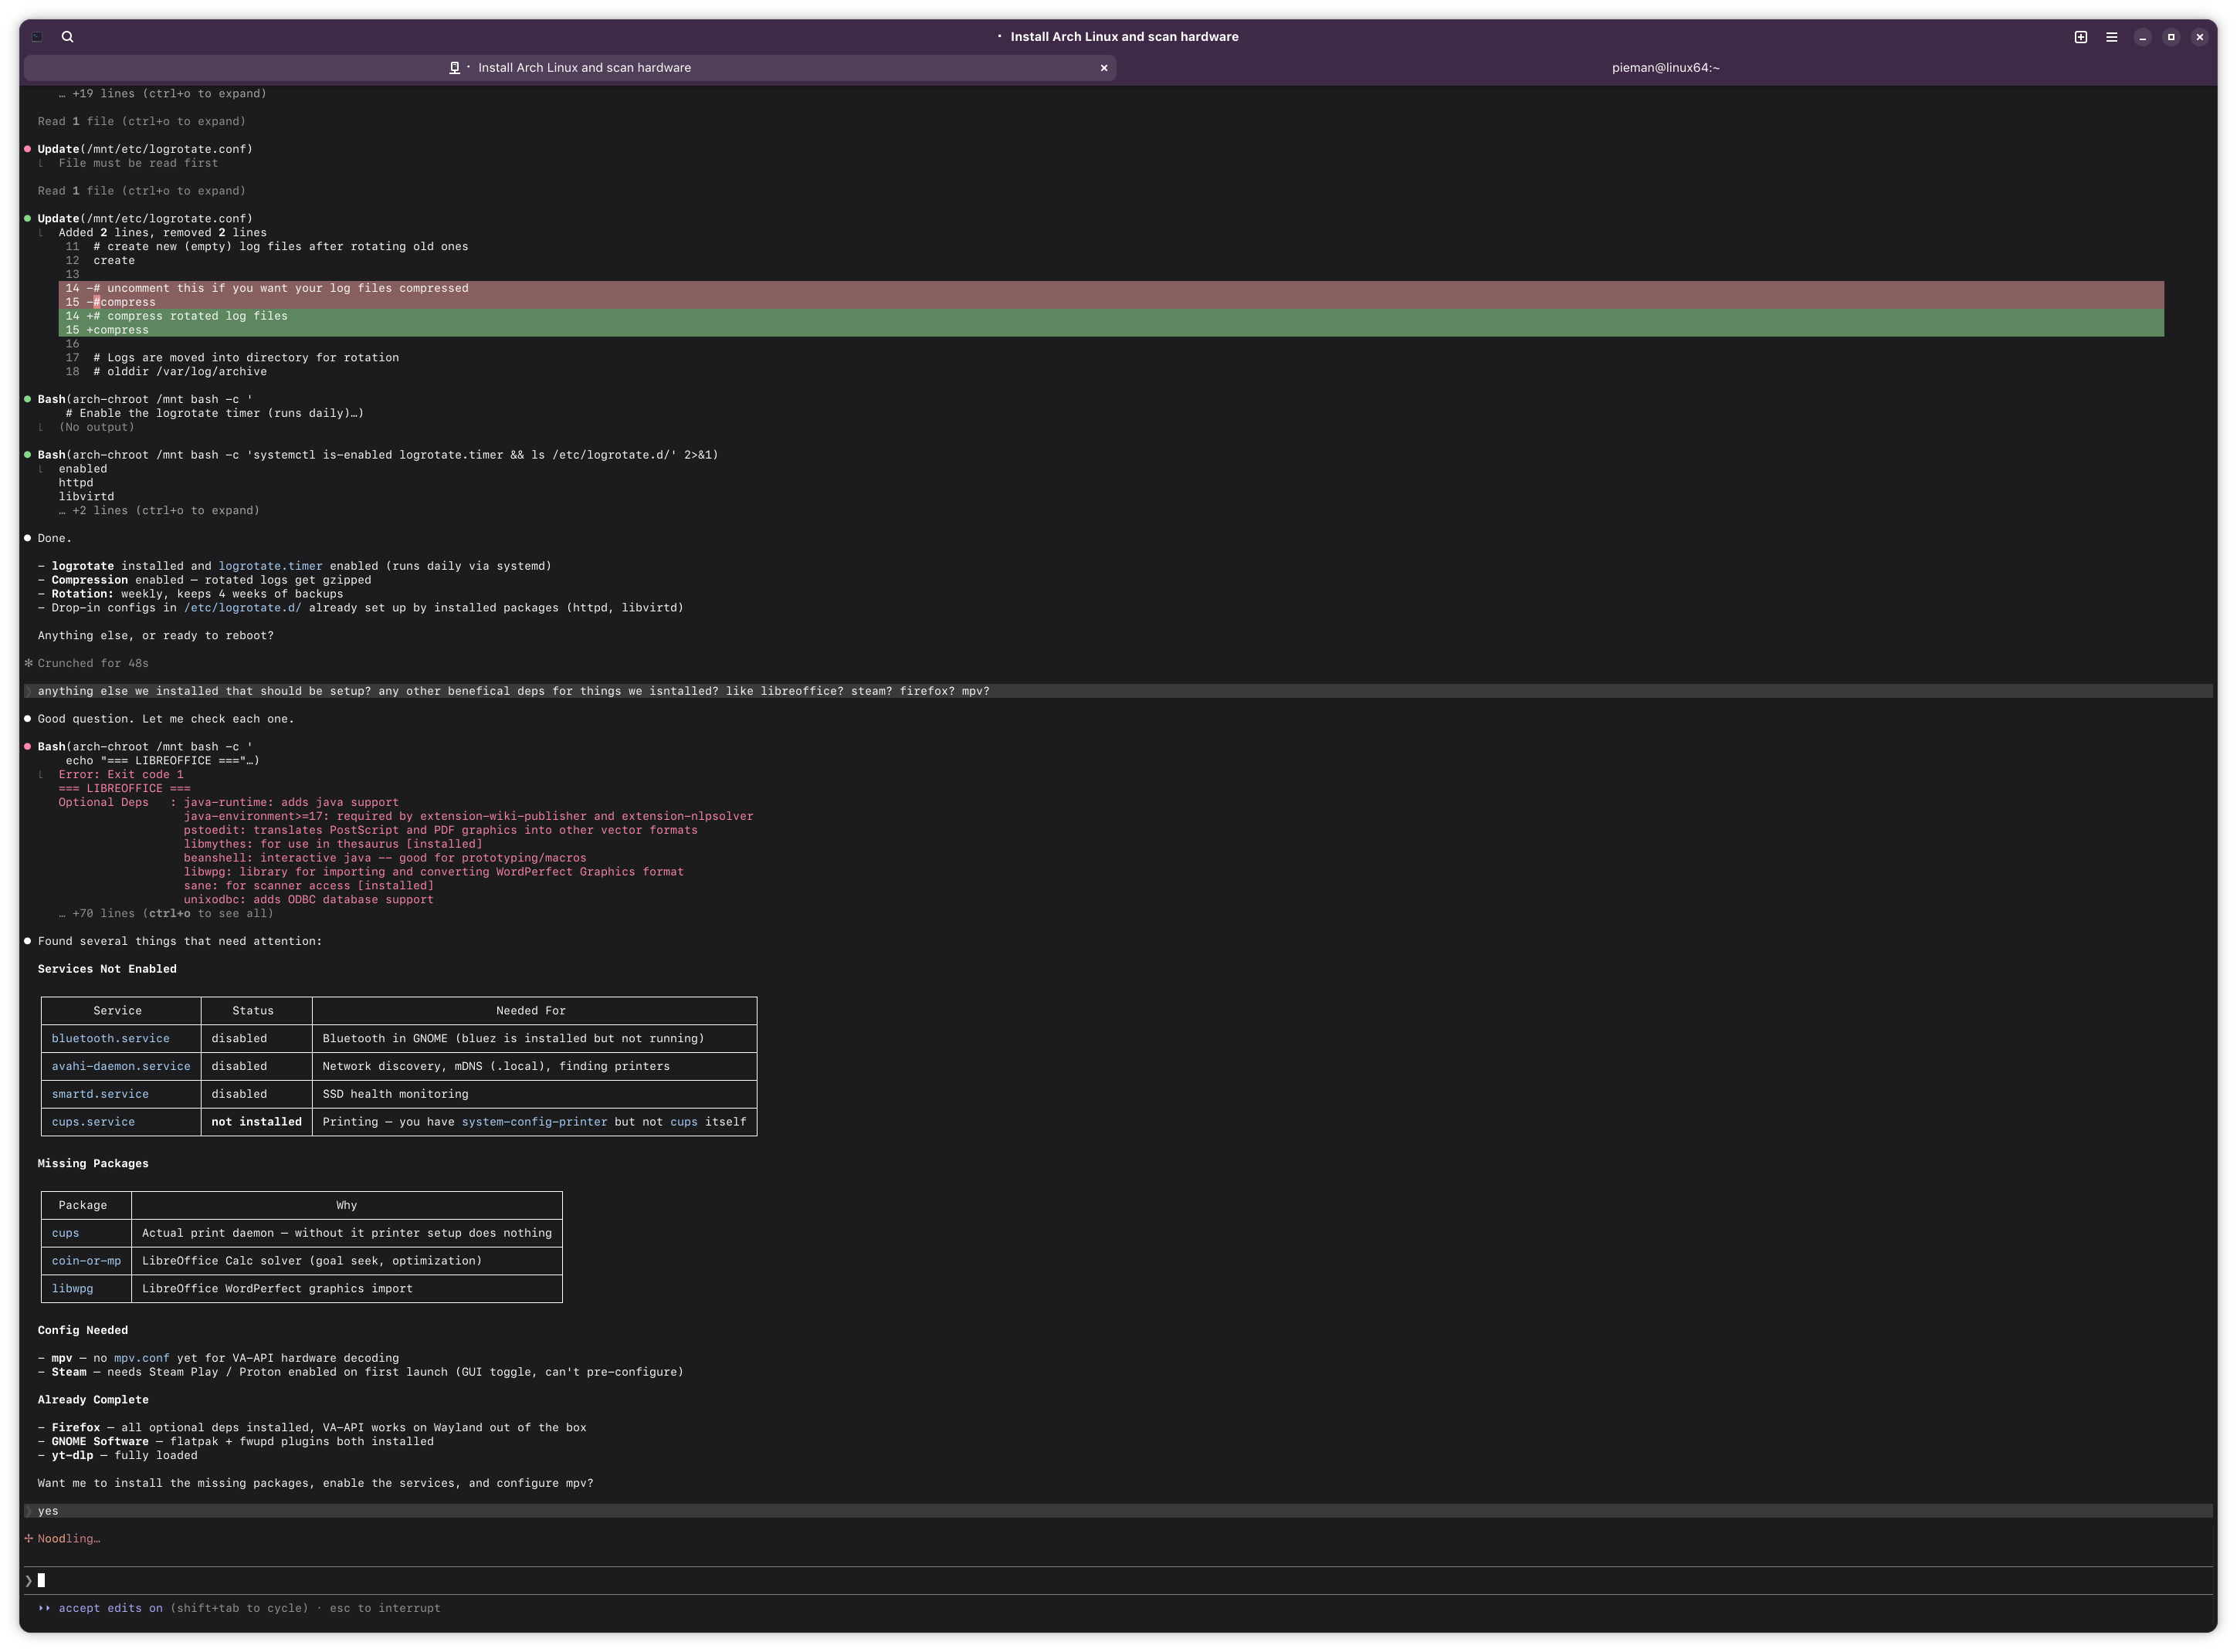Minimize the terminal window

click(2142, 37)
